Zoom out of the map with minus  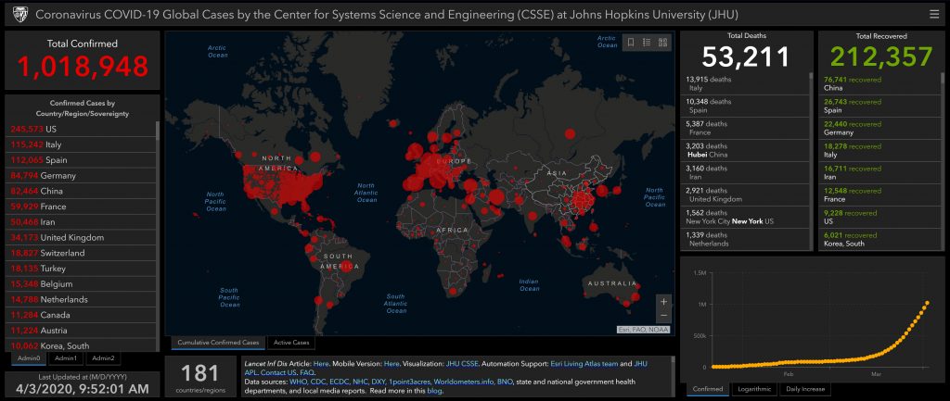click(x=664, y=316)
